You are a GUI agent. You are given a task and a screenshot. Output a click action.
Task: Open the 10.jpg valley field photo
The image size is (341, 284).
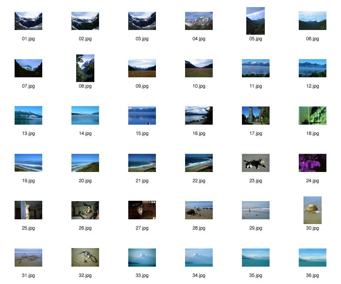[199, 68]
